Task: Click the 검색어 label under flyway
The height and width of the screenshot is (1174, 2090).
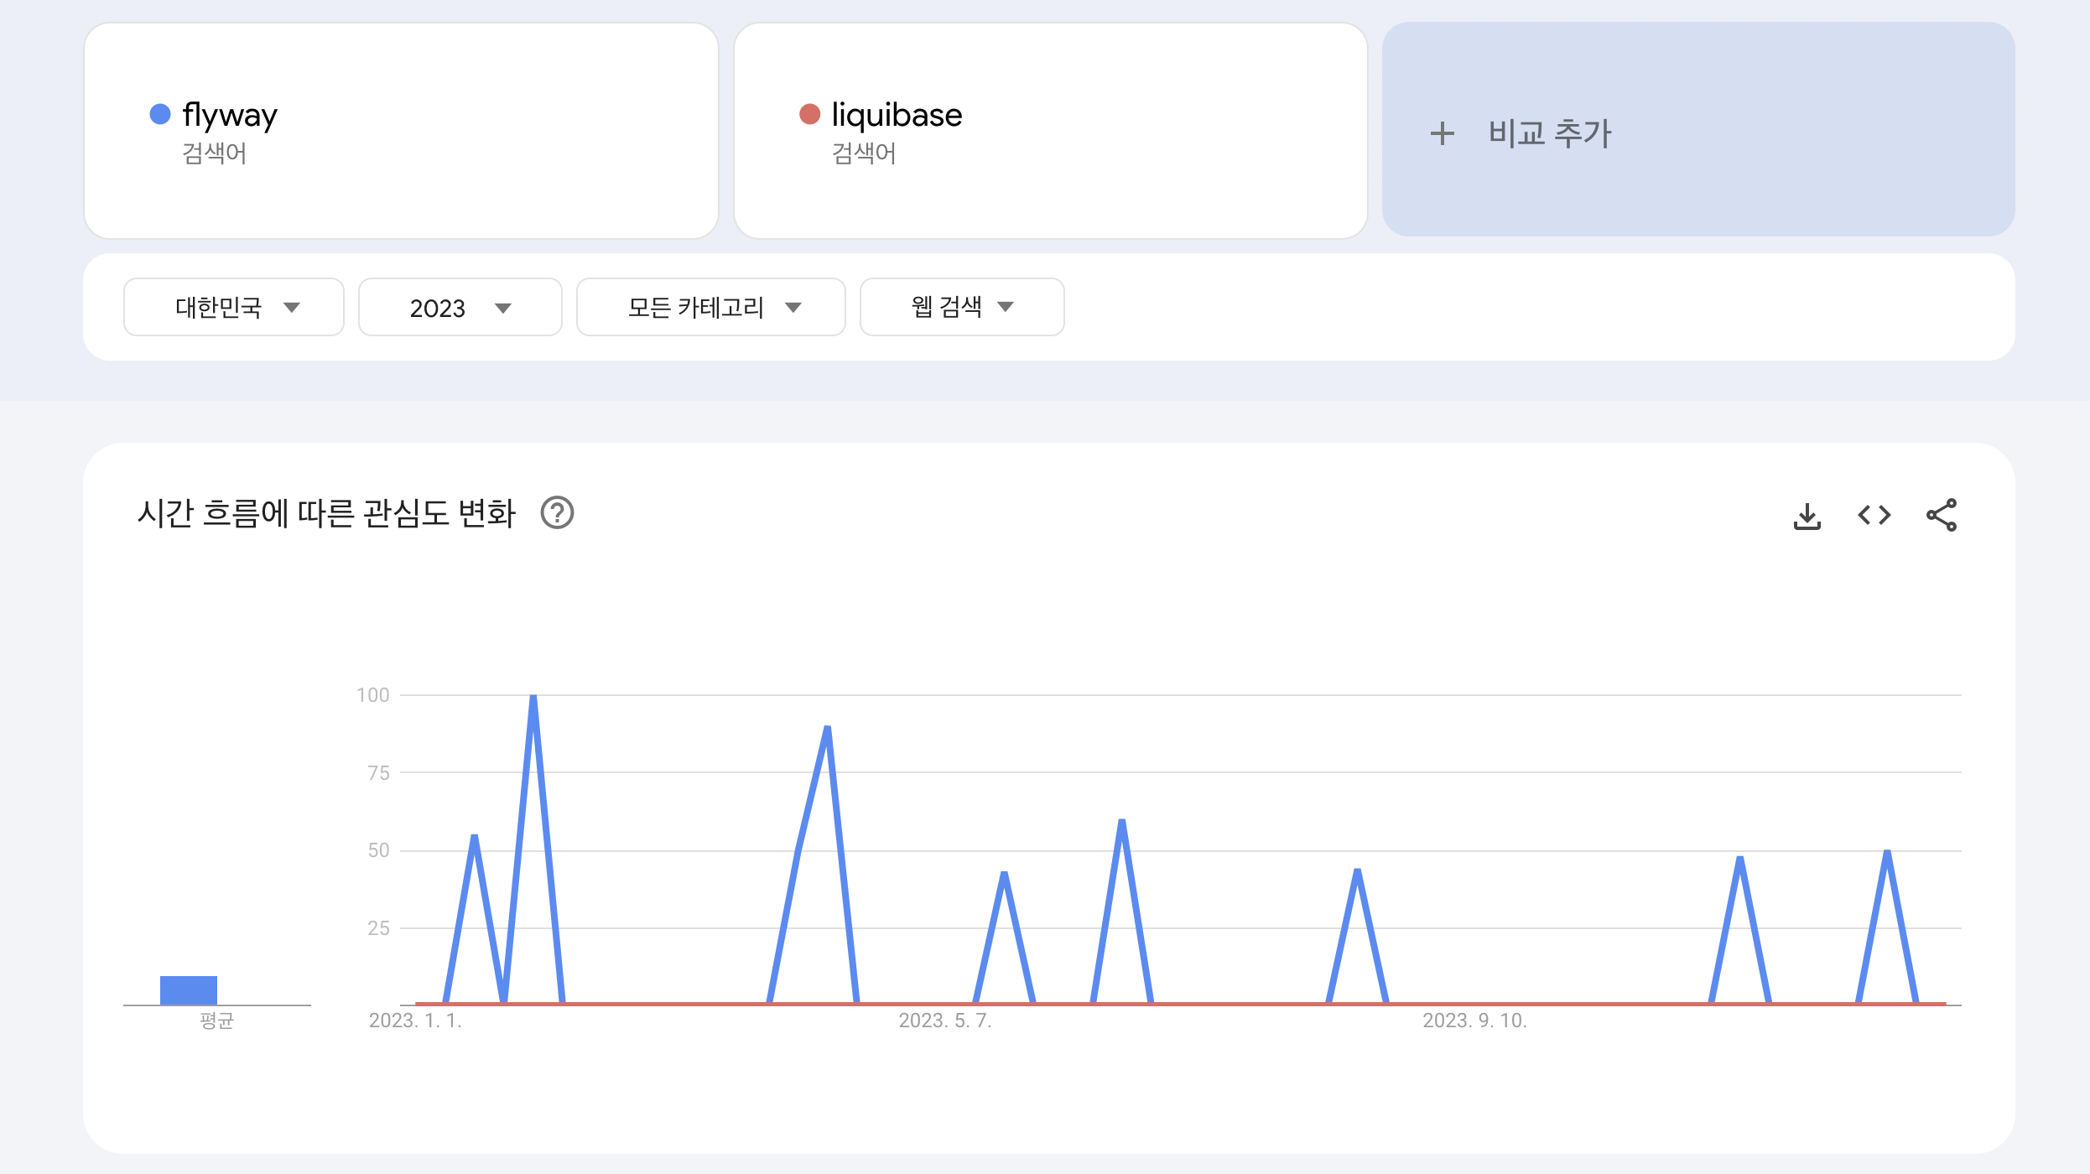Action: [x=215, y=153]
